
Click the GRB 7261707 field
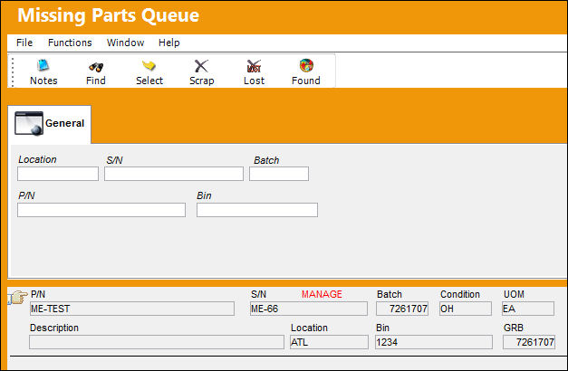(x=529, y=342)
